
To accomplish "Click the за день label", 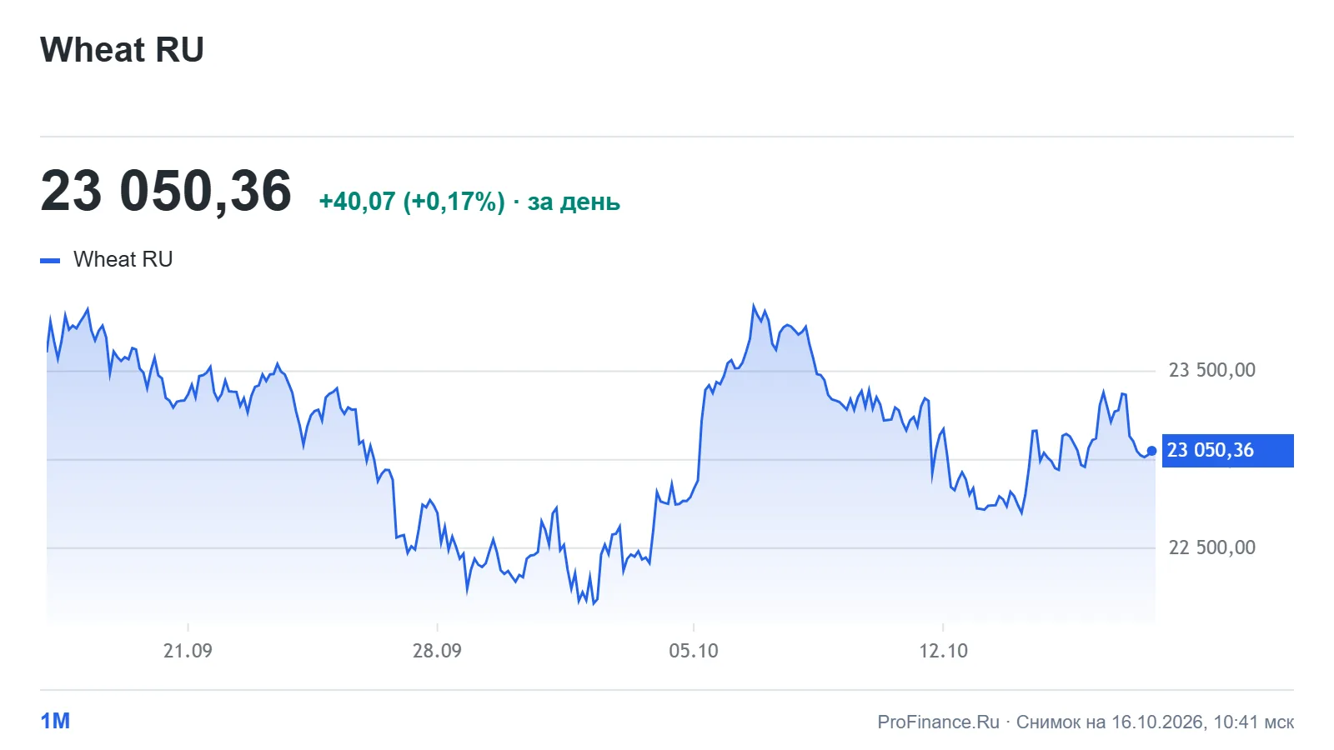I will [574, 202].
